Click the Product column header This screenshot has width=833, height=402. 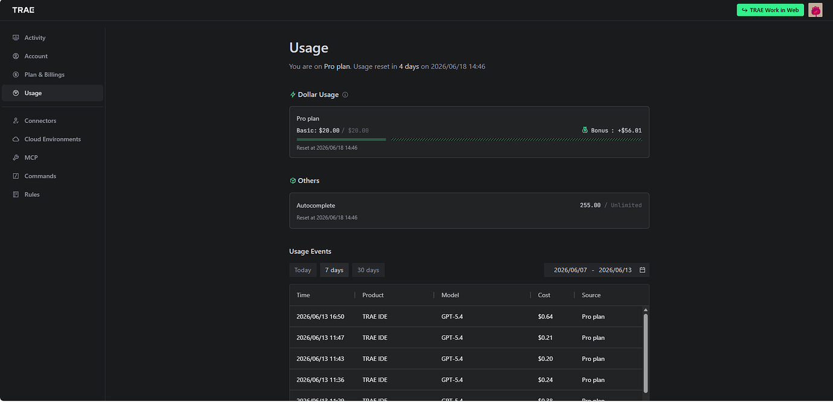(x=373, y=295)
